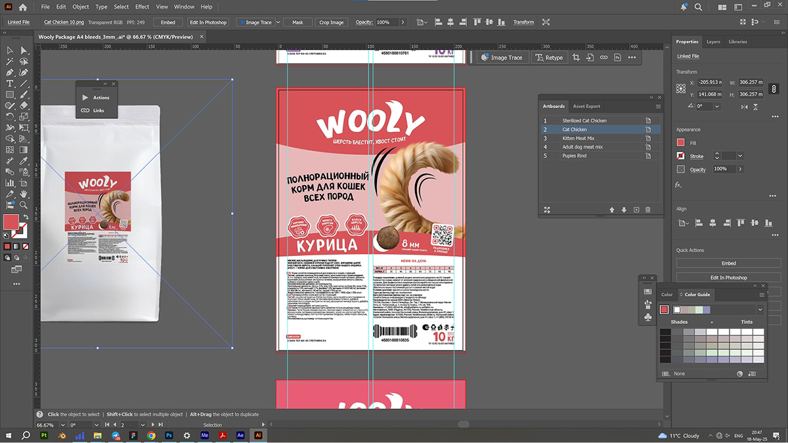This screenshot has width=788, height=443.
Task: Create a new artboard with plus icon
Action: coord(636,210)
